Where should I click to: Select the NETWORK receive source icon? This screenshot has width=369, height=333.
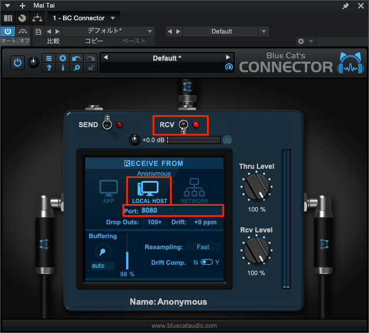pos(194,191)
